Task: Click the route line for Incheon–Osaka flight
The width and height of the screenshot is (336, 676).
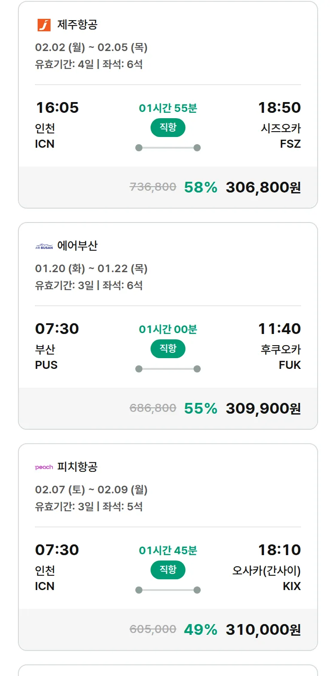Action: [x=168, y=590]
